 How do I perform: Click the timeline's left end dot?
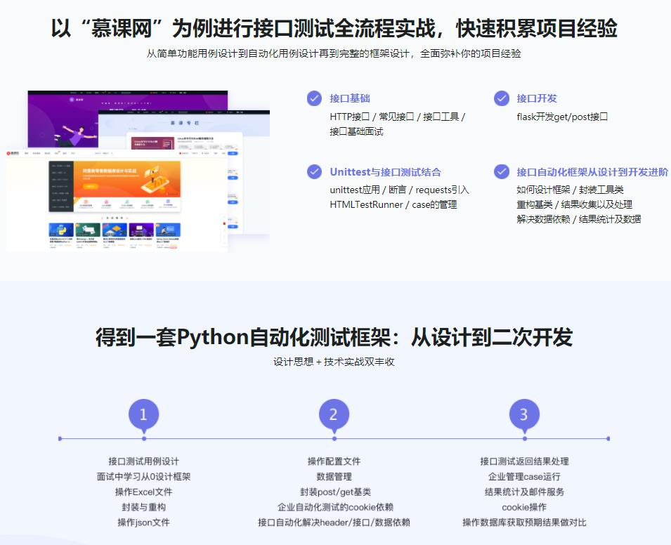click(60, 439)
